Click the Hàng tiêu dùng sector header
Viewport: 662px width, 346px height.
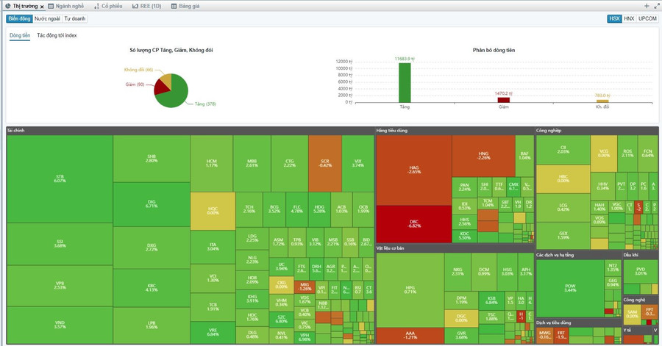455,131
